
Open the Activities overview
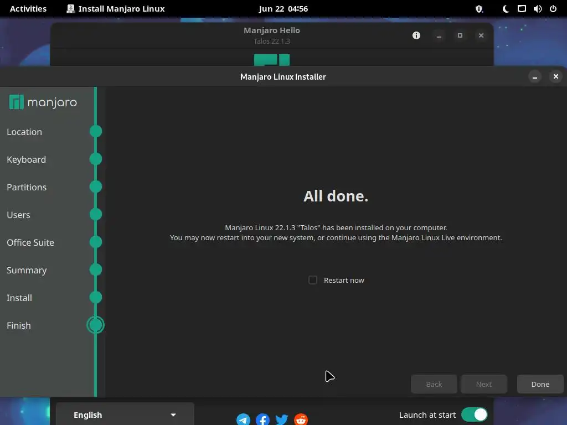28,9
